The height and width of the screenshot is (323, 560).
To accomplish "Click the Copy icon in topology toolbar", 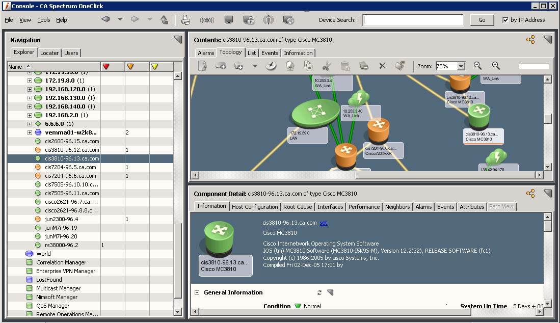I will [x=308, y=66].
